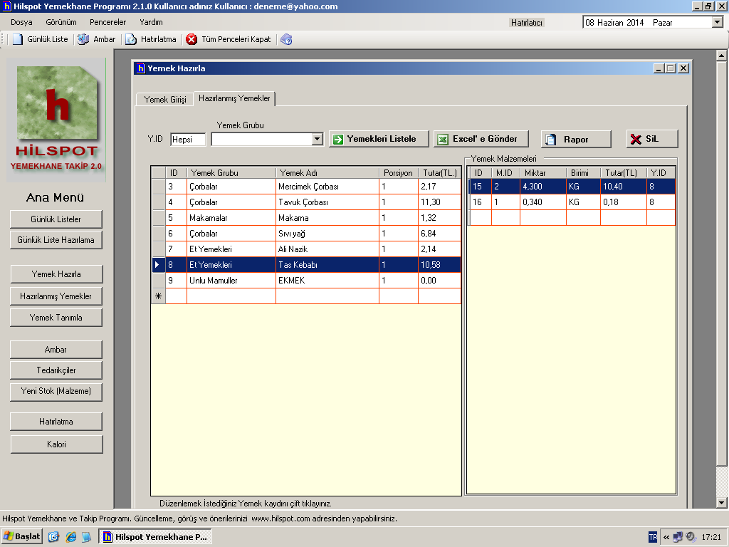The width and height of the screenshot is (729, 547).
Task: Click the Hatırlatma sidebar button
Action: pyautogui.click(x=56, y=422)
